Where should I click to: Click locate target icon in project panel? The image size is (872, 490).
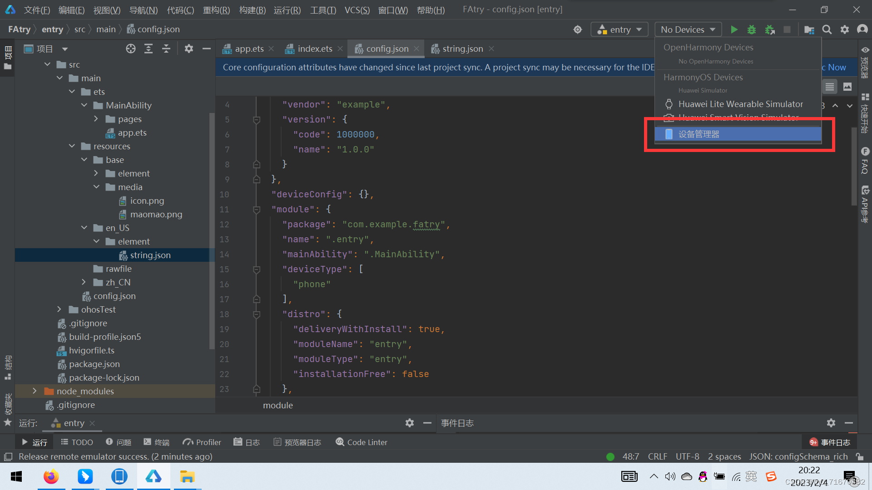pyautogui.click(x=131, y=49)
